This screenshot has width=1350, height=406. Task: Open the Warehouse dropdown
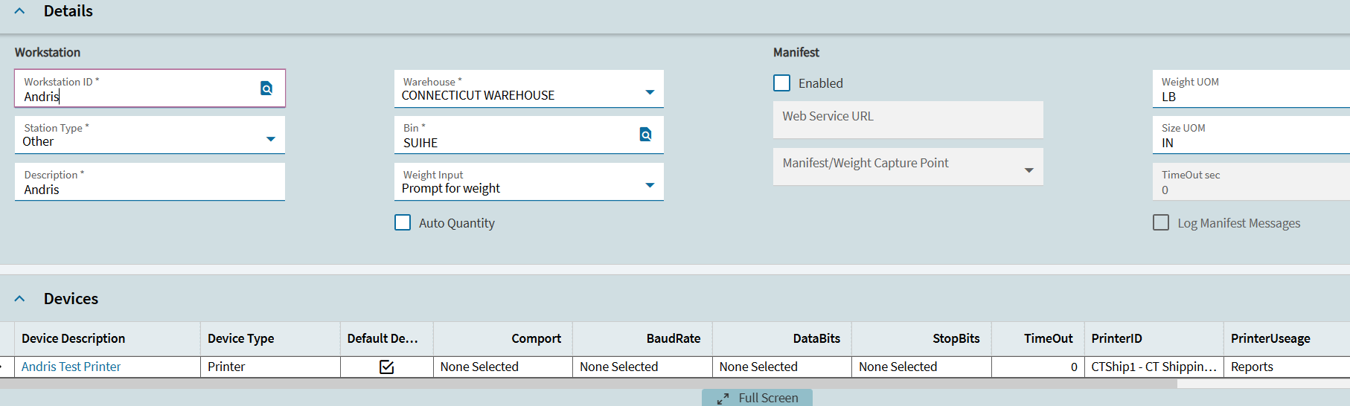(x=650, y=92)
